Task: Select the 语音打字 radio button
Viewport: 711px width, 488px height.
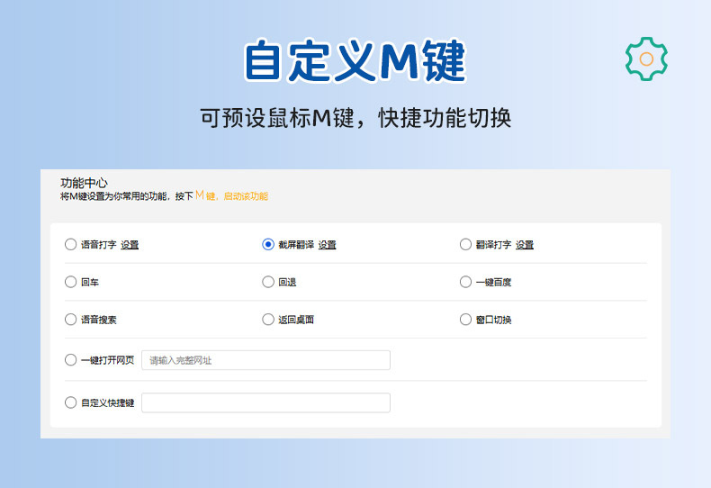Action: click(71, 244)
